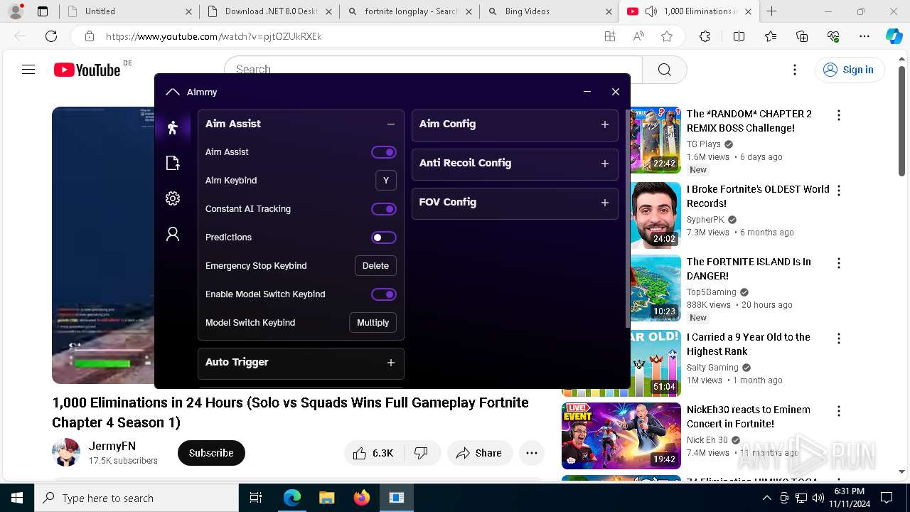Enable the Predictions switch

pyautogui.click(x=384, y=238)
